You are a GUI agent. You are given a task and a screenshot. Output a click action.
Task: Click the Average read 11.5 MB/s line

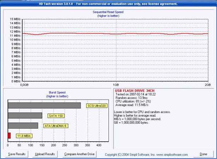(132, 105)
